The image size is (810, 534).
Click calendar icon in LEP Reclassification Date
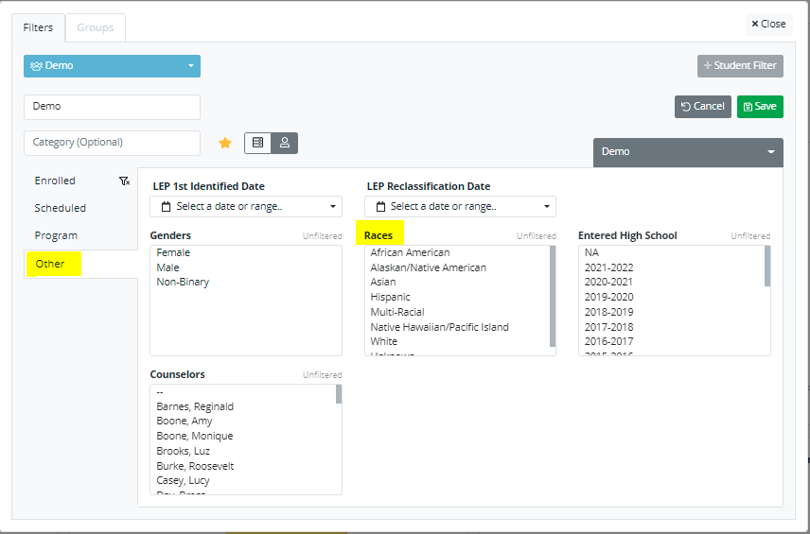point(380,207)
